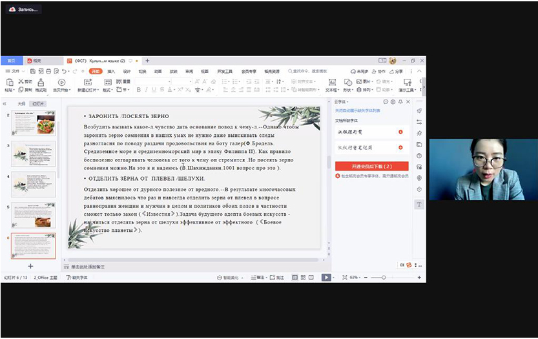The height and width of the screenshot is (339, 538).
Task: Click the Share button in top right
Action: click(x=397, y=71)
